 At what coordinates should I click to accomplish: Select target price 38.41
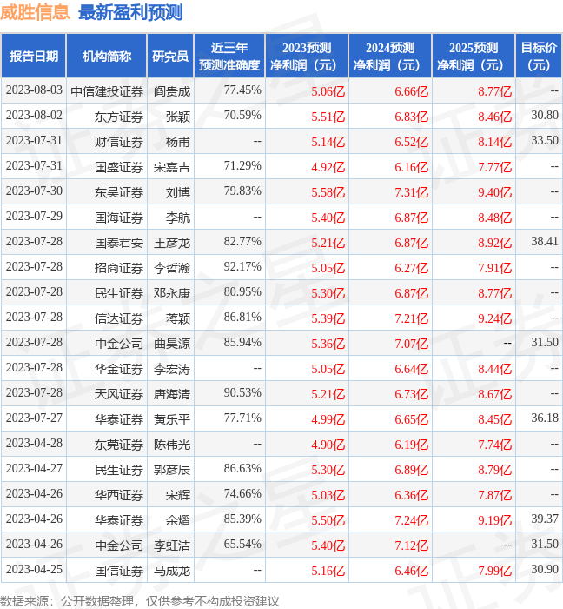tap(545, 242)
